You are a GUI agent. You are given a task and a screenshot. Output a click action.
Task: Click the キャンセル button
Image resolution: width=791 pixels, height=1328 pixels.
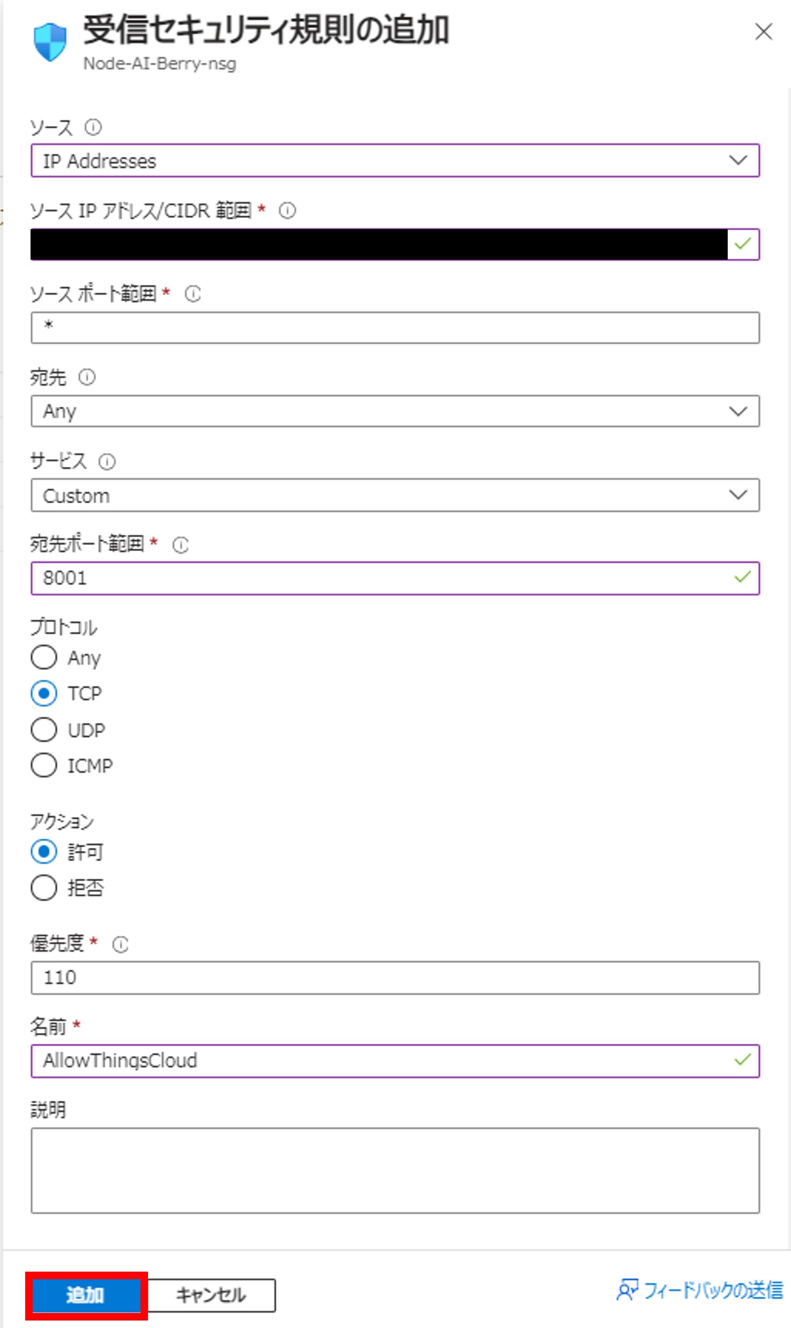point(211,1295)
